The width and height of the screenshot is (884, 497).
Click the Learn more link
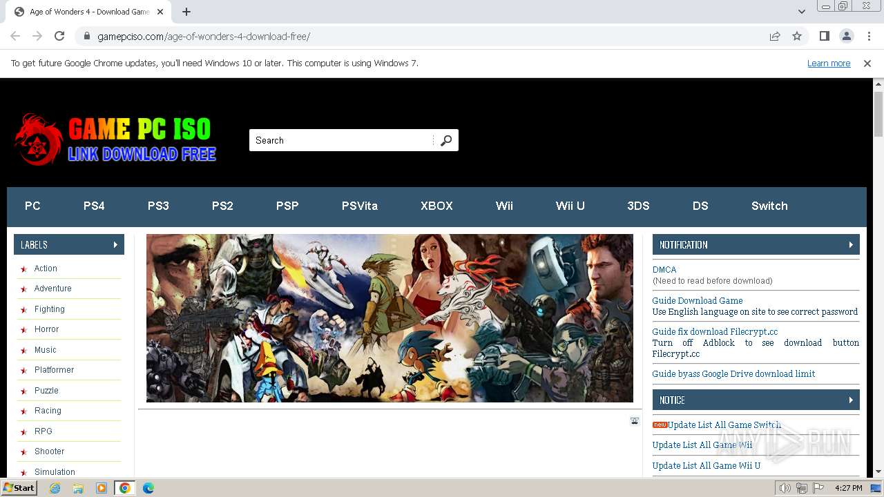coord(829,63)
